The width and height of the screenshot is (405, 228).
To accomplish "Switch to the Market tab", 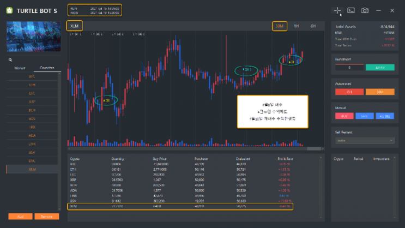I will pos(20,68).
